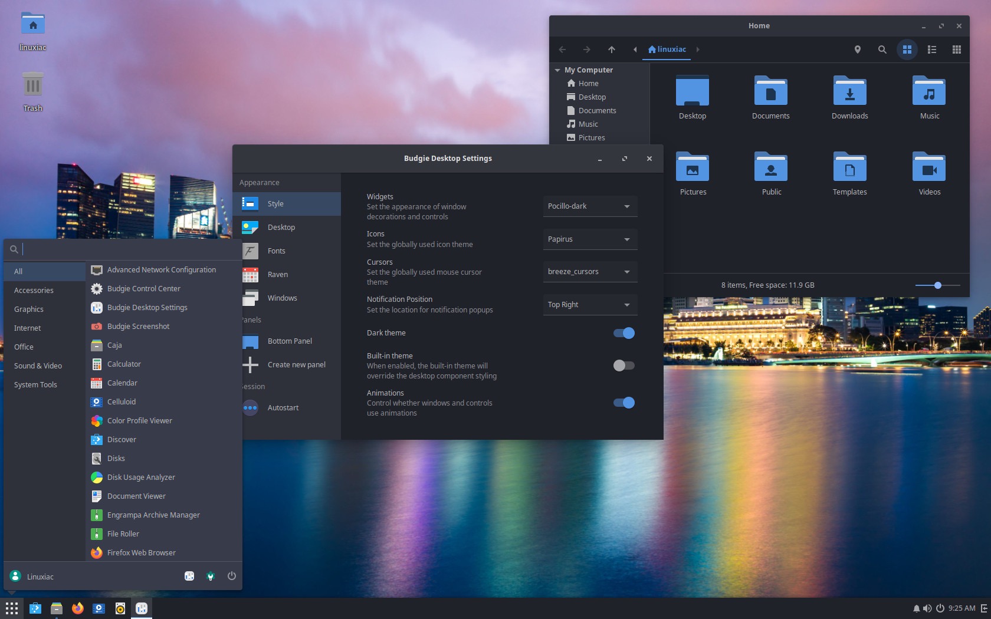Open the Fonts settings in Budgie sidebar
This screenshot has width=991, height=619.
click(x=276, y=251)
